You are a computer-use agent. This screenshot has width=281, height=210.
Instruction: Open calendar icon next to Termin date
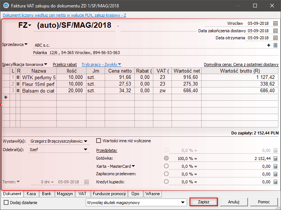coord(86,182)
